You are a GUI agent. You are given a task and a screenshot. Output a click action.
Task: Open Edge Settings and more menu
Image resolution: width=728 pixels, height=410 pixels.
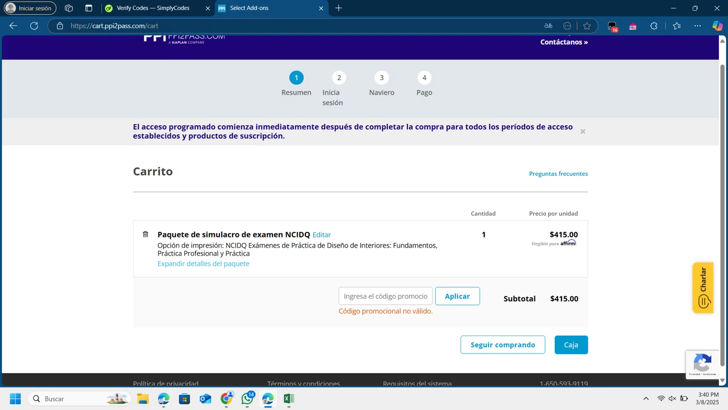[697, 26]
